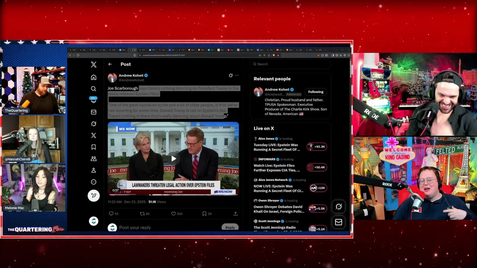This screenshot has width=477, height=268.
Task: Click Following button for Andrew Kolvet
Action: point(316,92)
